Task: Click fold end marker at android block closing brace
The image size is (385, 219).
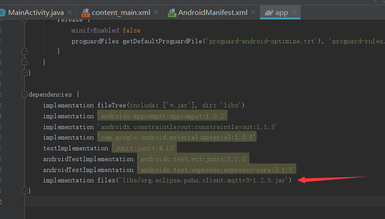Action: 24,73
